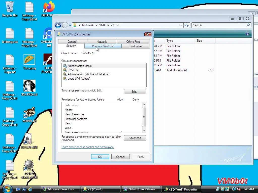This screenshot has width=258, height=193.
Task: Click permissions list scroll up arrow
Action: point(144,105)
